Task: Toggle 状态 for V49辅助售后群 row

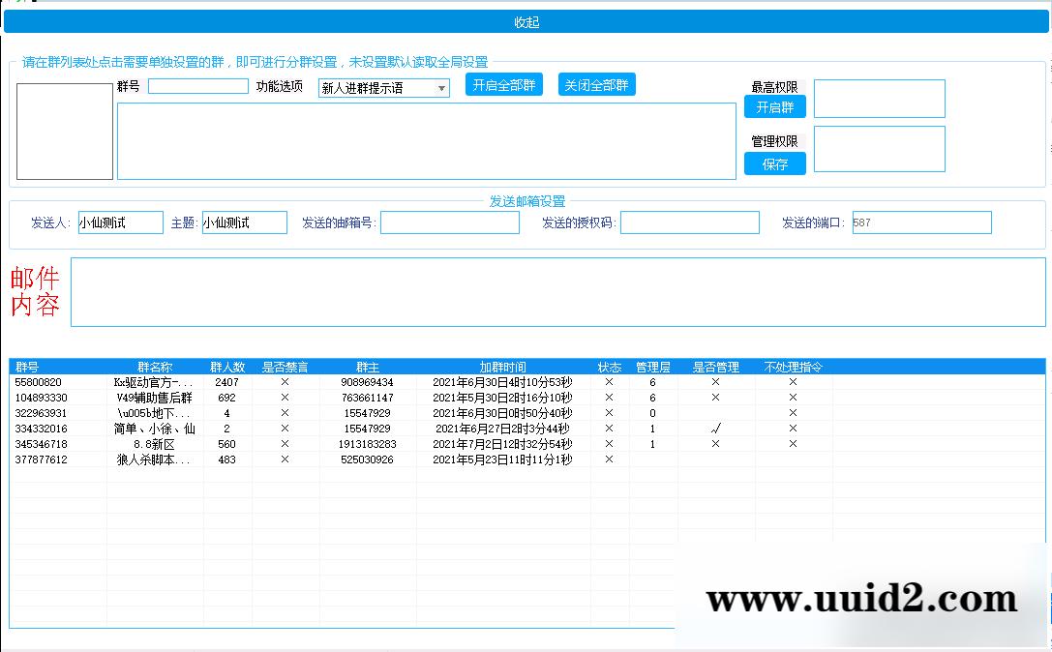Action: click(x=608, y=398)
